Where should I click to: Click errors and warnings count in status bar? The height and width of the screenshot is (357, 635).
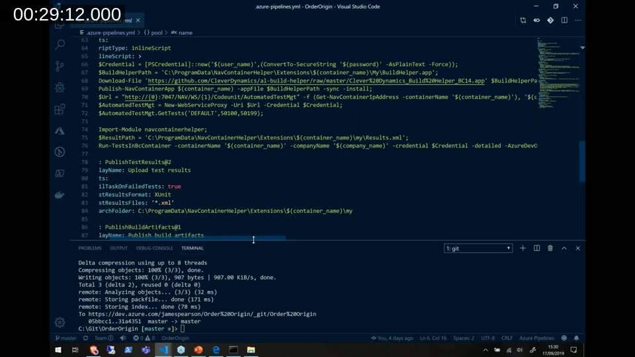pos(144,338)
